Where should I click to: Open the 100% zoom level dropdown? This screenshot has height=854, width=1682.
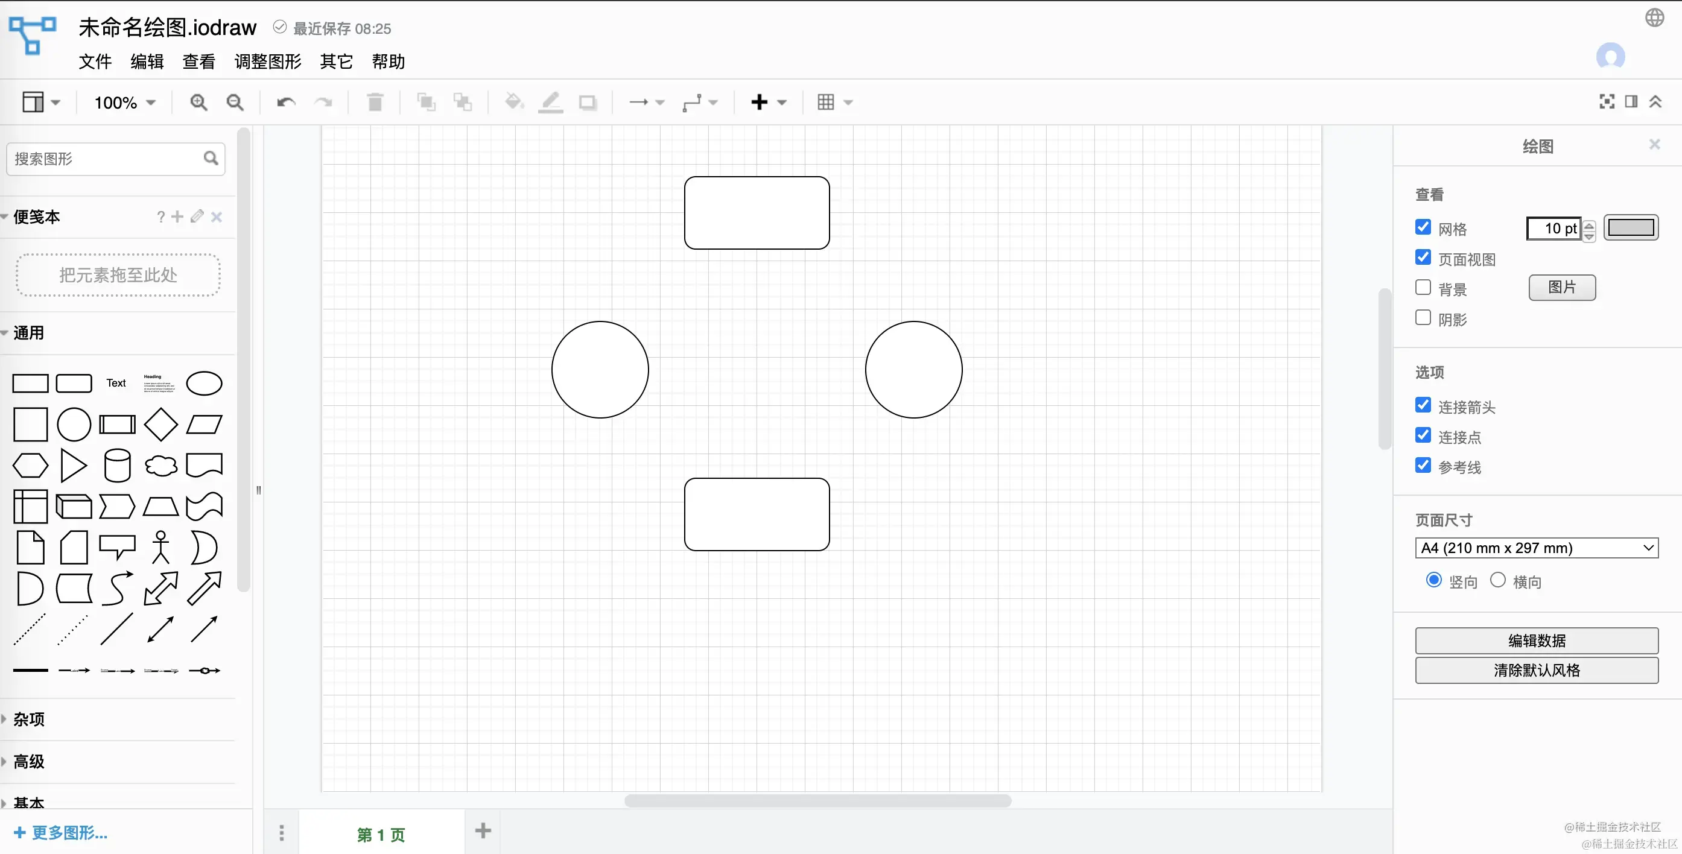(x=125, y=103)
